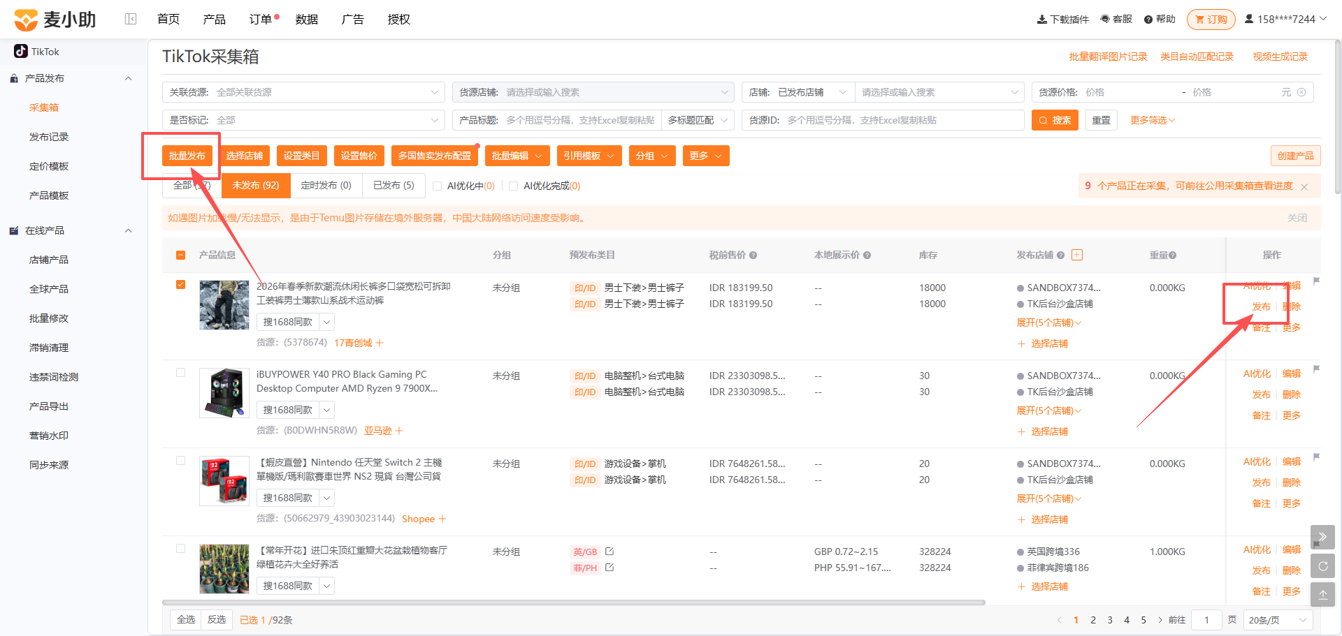1342x636 pixels.
Task: Close the 9 products collecting notice
Action: pos(1304,186)
